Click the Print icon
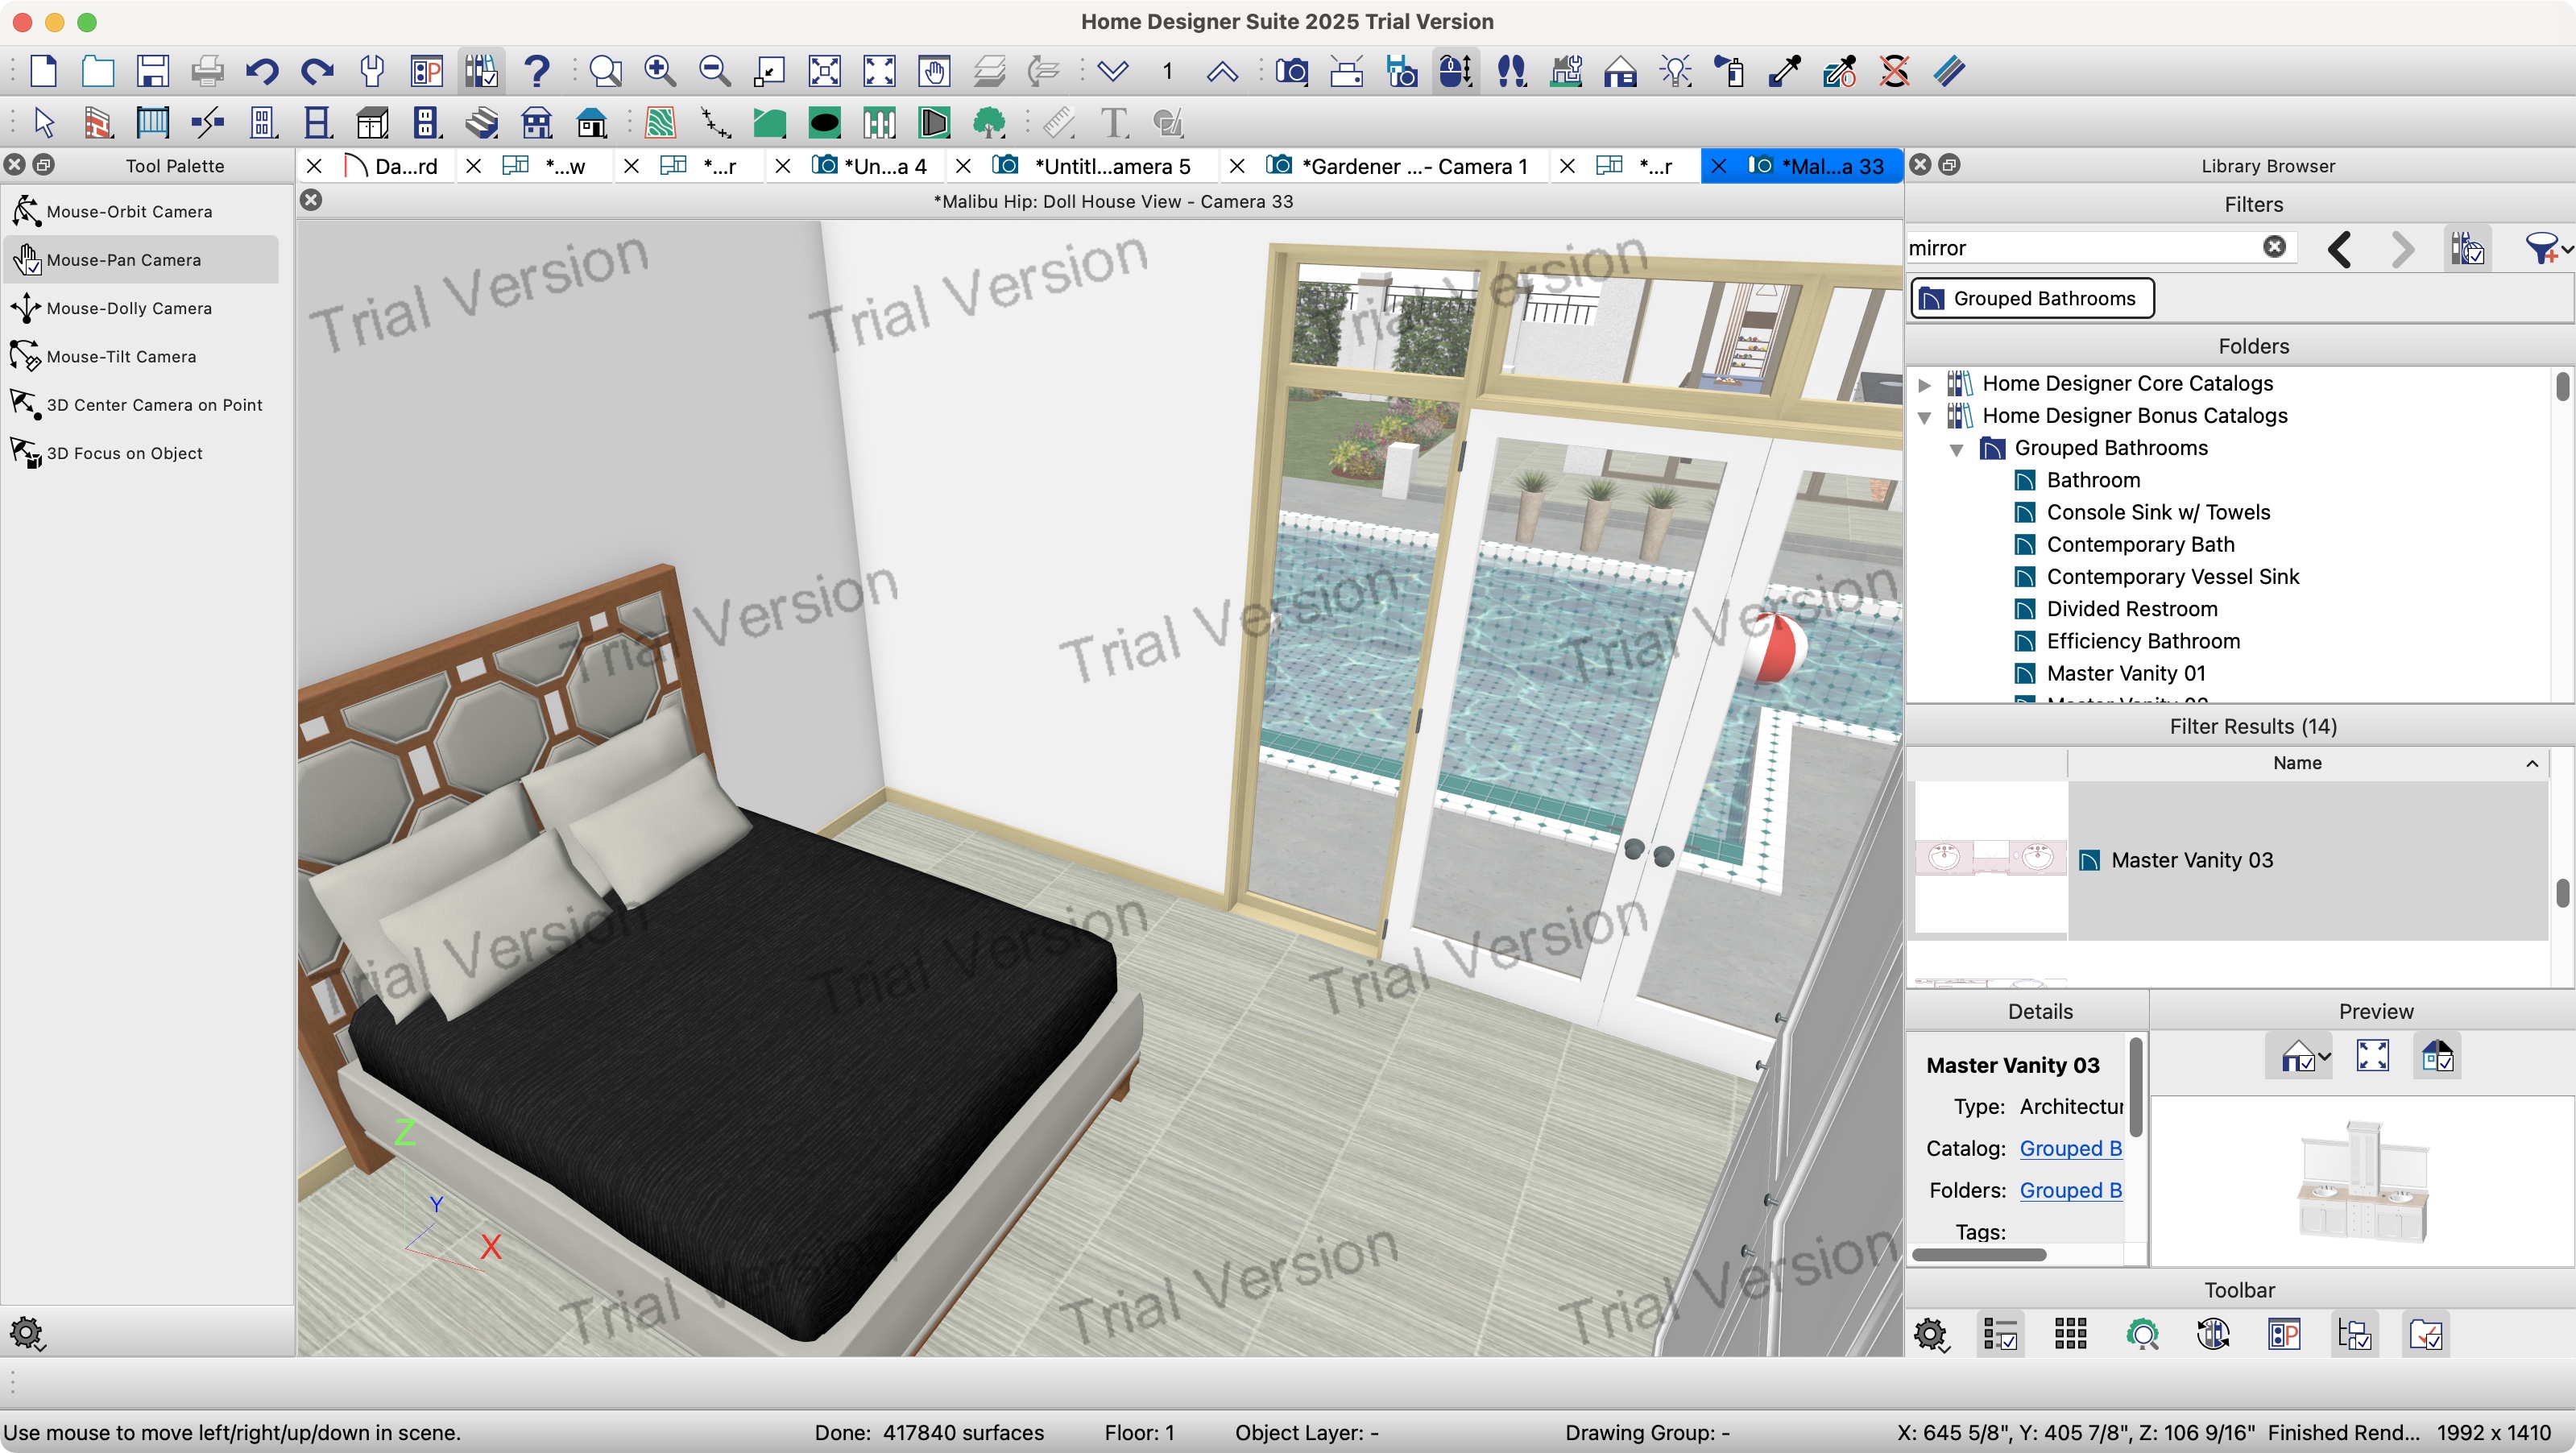 coord(207,71)
